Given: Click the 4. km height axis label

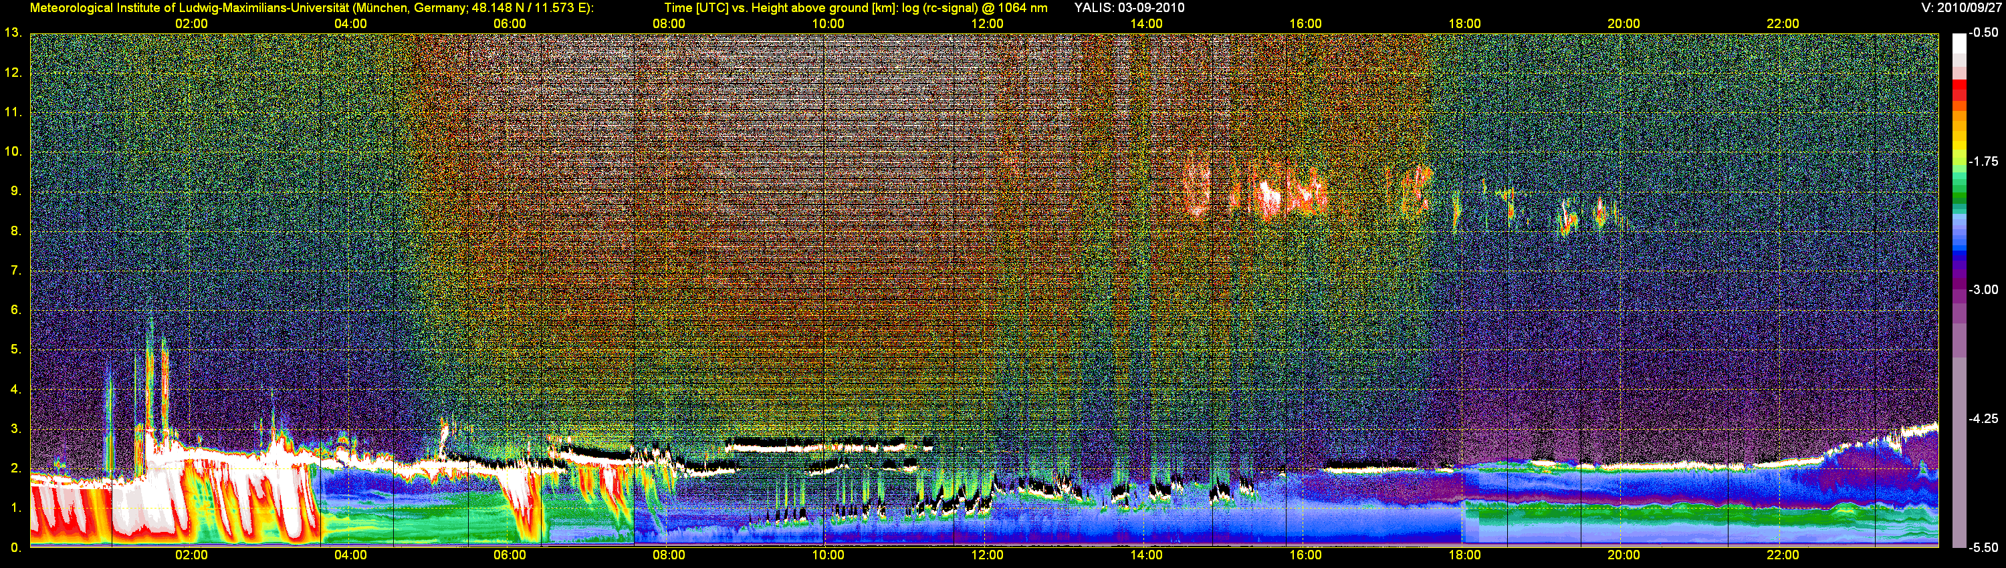Looking at the screenshot, I should point(16,389).
